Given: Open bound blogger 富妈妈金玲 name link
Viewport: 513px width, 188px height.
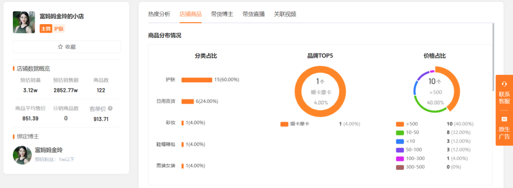Looking at the screenshot, I should (49, 150).
